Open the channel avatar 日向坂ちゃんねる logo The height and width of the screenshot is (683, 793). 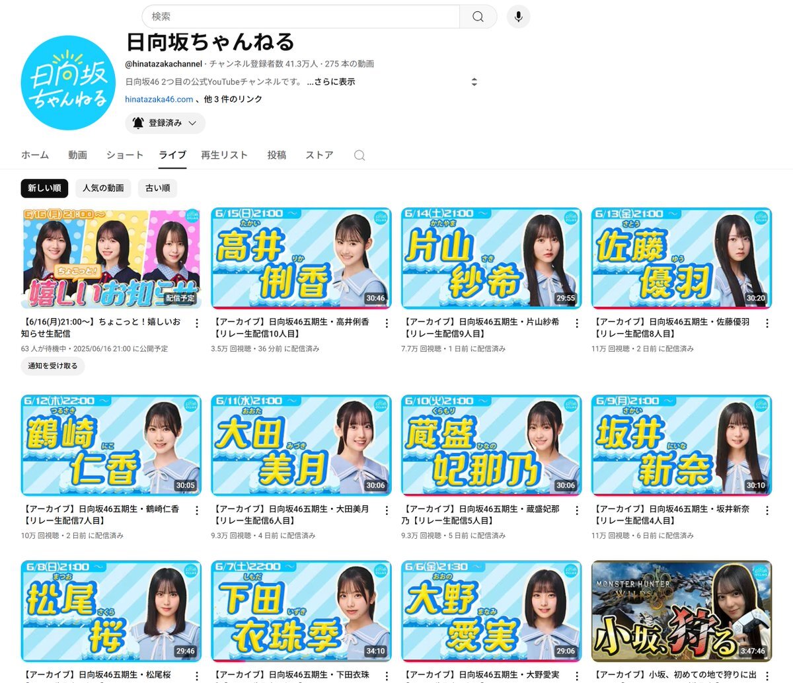(x=69, y=83)
